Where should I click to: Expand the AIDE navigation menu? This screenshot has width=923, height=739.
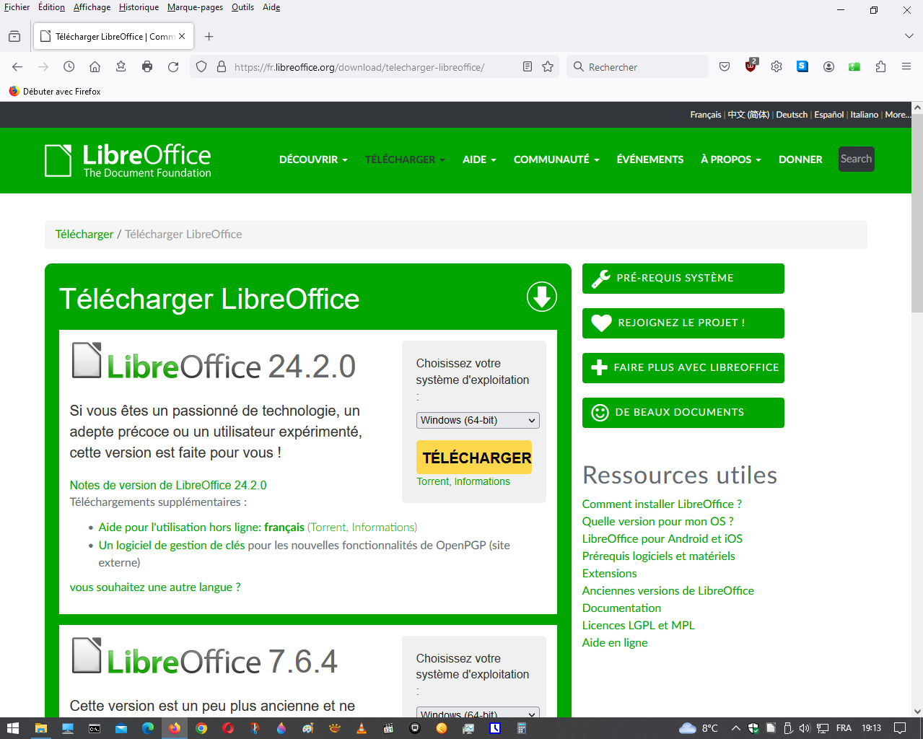479,159
